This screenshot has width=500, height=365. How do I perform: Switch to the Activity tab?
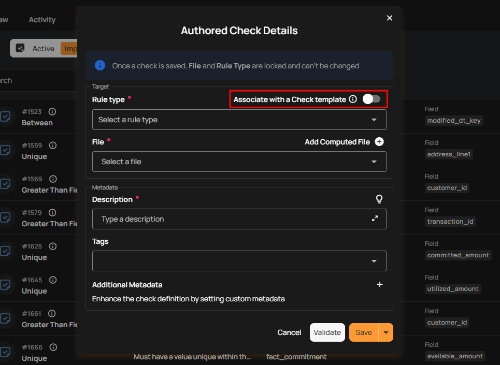click(x=42, y=20)
